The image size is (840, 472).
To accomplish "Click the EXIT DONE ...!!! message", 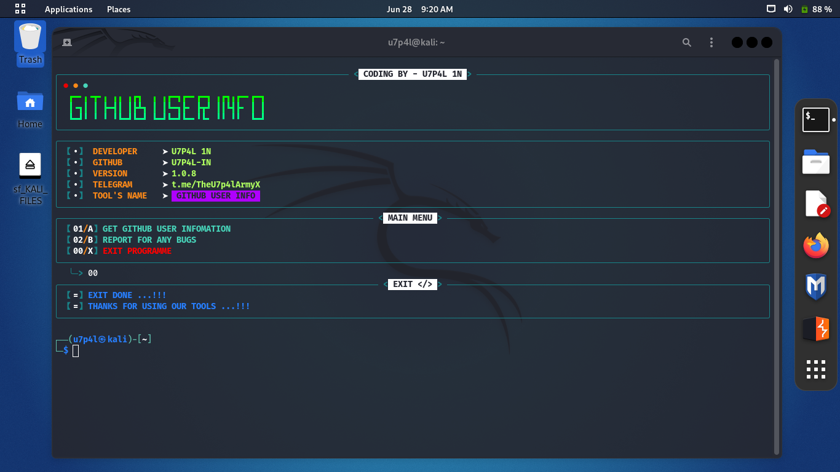I will (127, 295).
